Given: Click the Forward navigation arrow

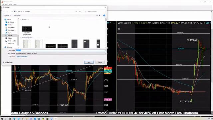Looking at the screenshot, I should [x=7, y=11].
